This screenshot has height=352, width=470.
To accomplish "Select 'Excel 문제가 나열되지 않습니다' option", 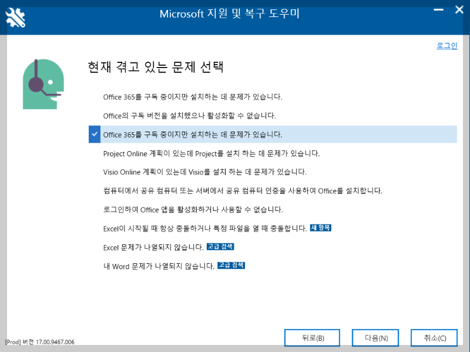I will pos(153,247).
